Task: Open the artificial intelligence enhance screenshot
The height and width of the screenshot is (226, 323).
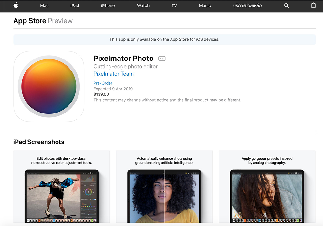Action: (164, 188)
